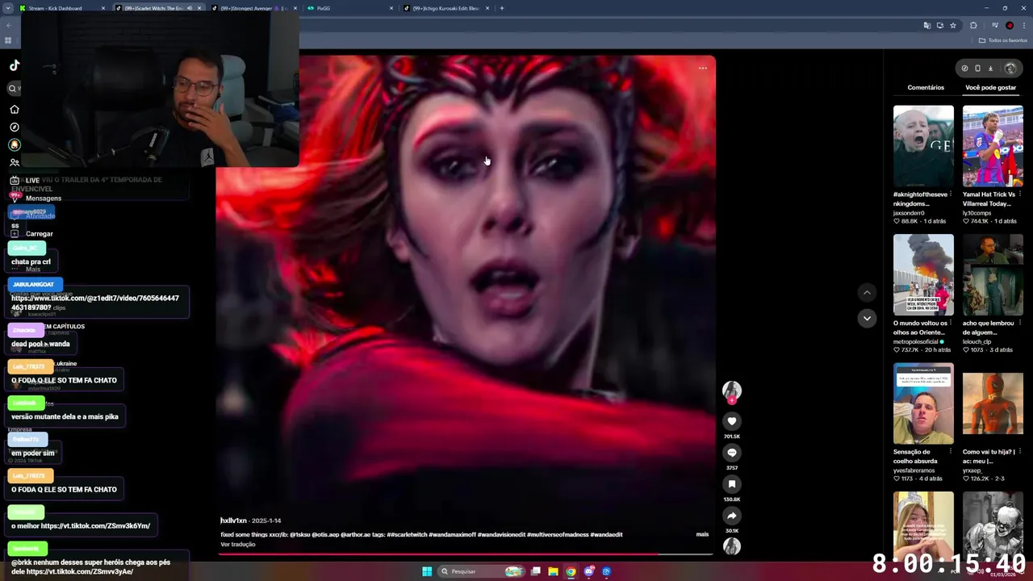Image resolution: width=1033 pixels, height=581 pixels.
Task: Click the 'em poder sim' chat message
Action: tap(32, 454)
